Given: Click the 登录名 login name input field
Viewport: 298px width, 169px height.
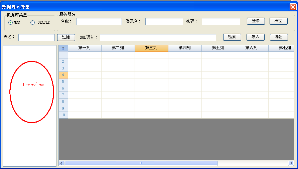Looking at the screenshot, I should pos(164,21).
